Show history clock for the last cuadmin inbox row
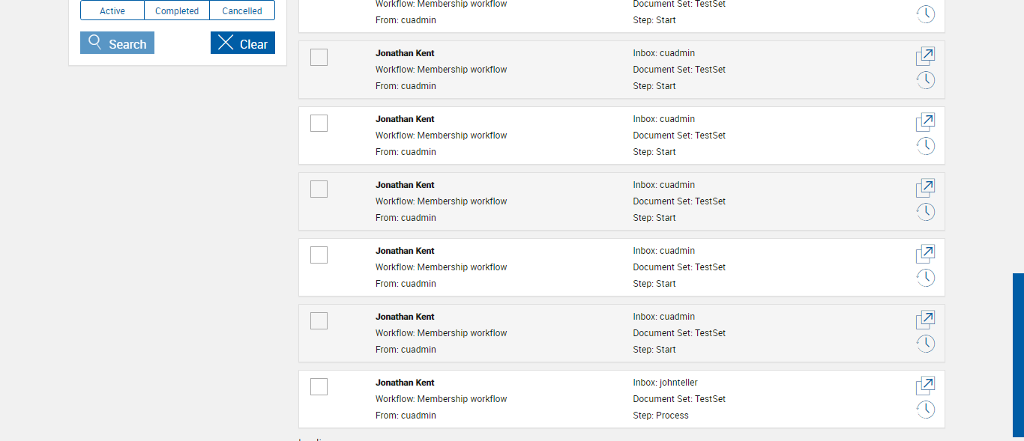This screenshot has width=1024, height=441. tap(926, 344)
